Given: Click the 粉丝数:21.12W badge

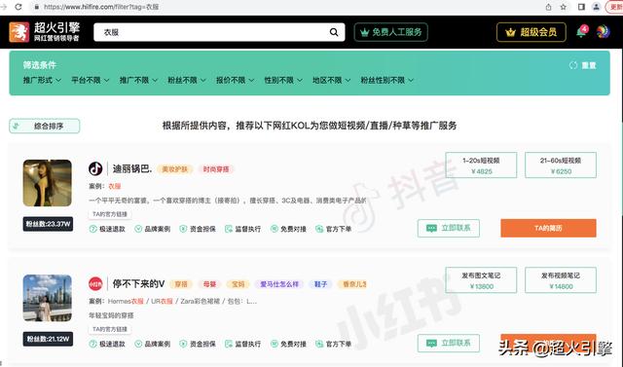Looking at the screenshot, I should click(x=48, y=339).
